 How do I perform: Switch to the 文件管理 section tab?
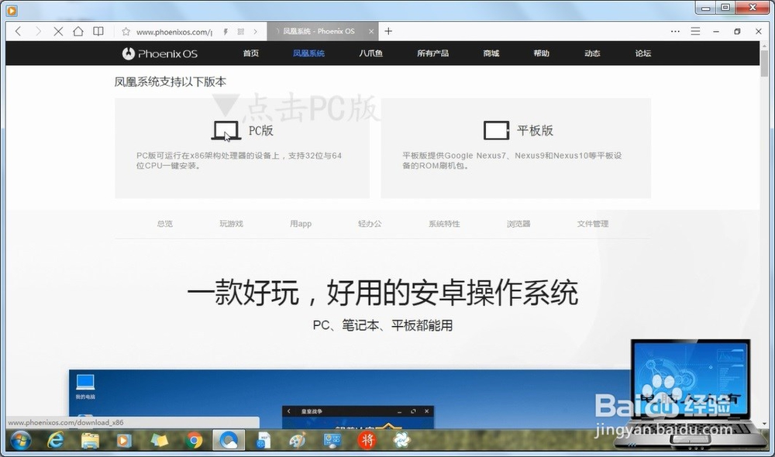click(x=593, y=224)
